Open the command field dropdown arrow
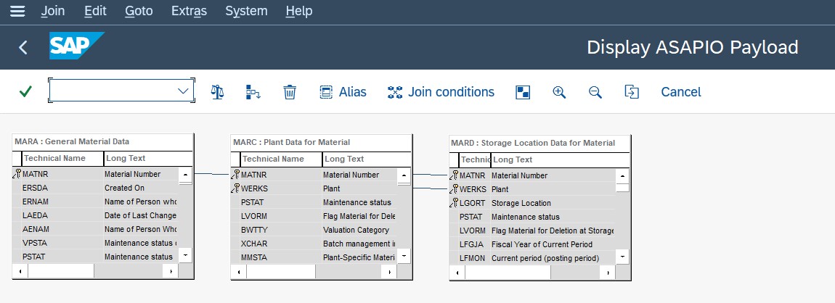Image resolution: width=835 pixels, height=303 pixels. click(183, 91)
